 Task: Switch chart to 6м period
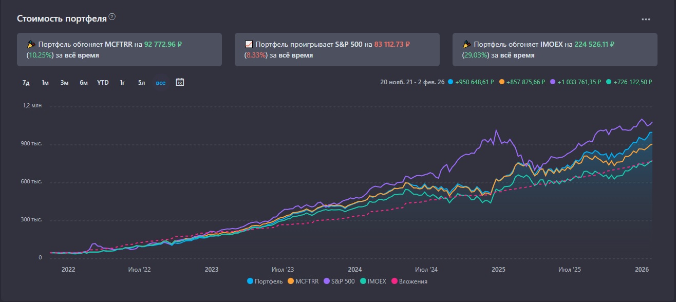click(83, 83)
